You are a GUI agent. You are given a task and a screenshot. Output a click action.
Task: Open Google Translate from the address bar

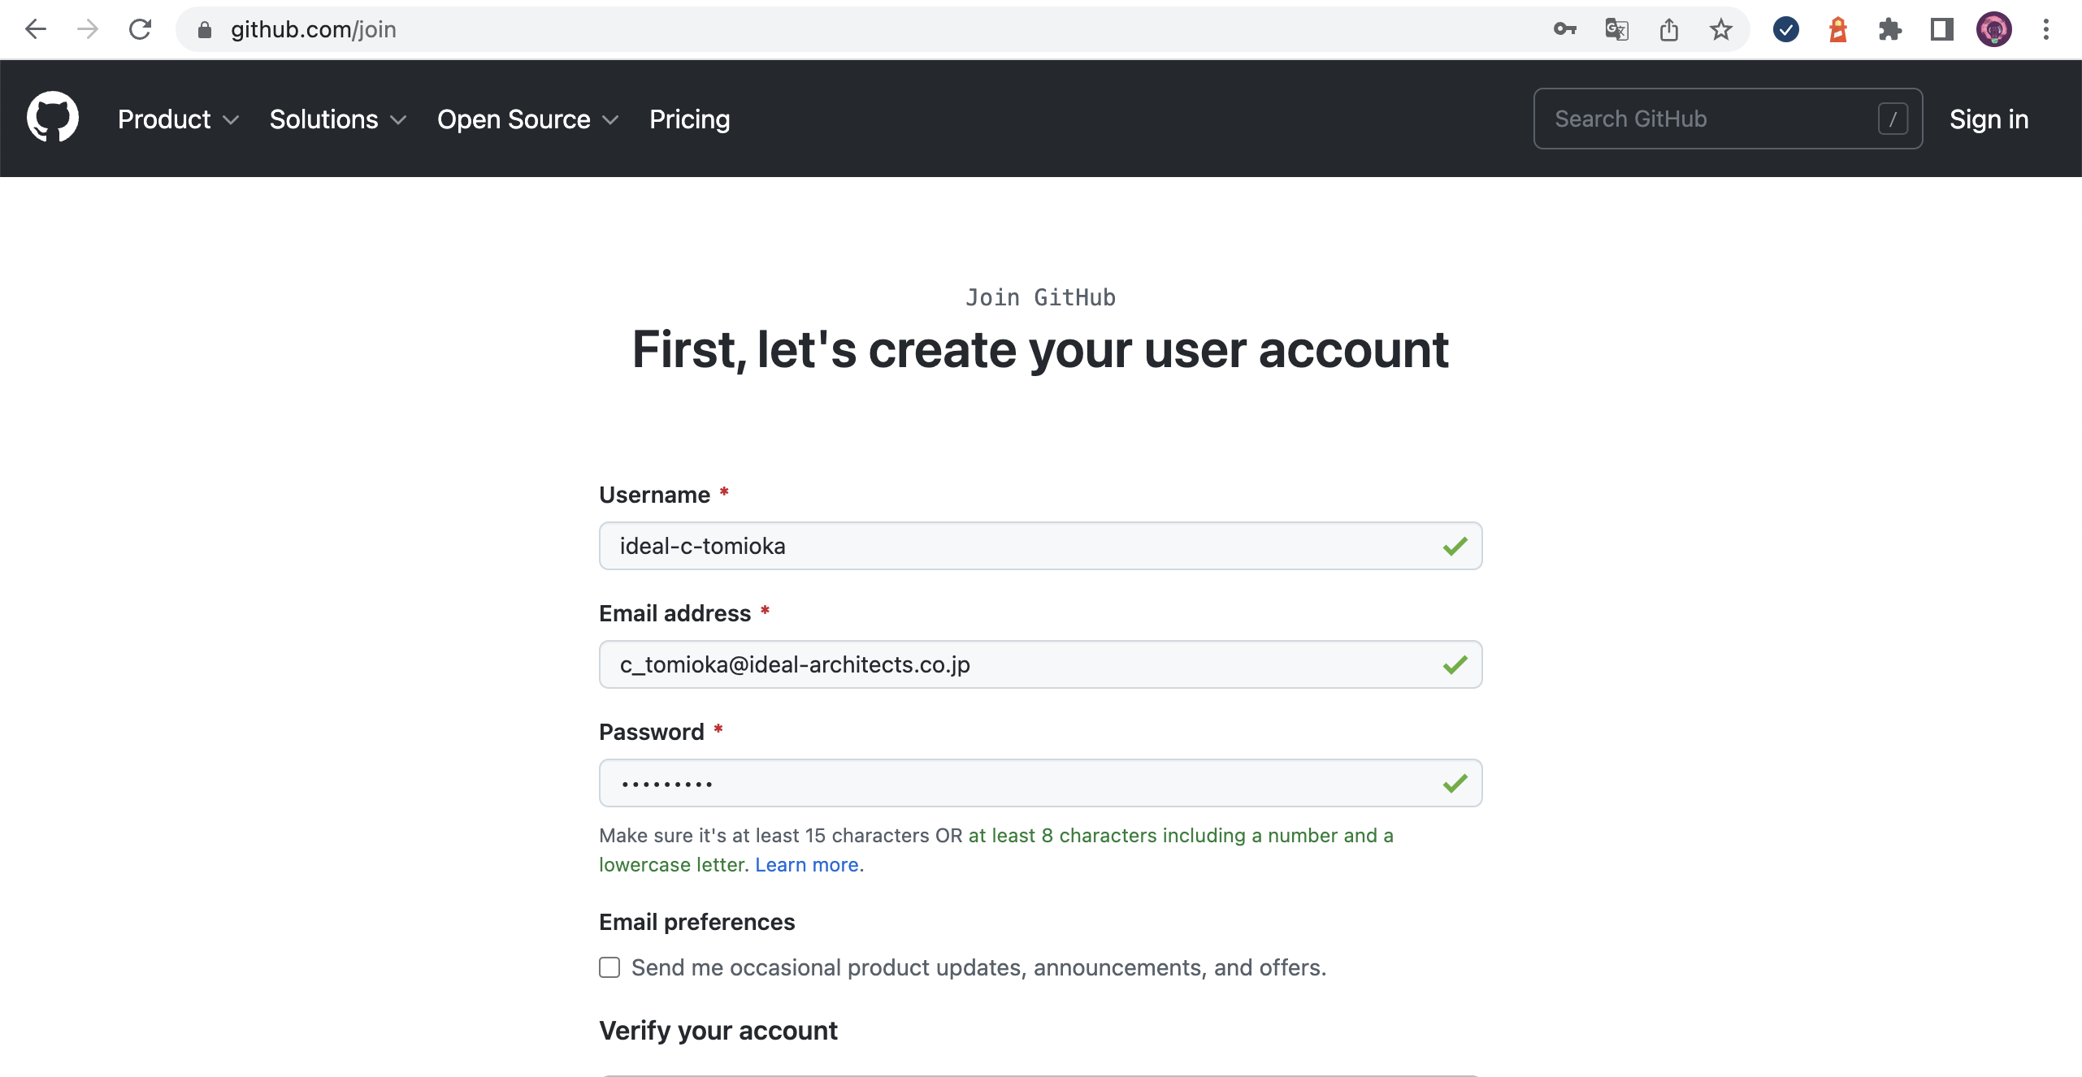1616,29
